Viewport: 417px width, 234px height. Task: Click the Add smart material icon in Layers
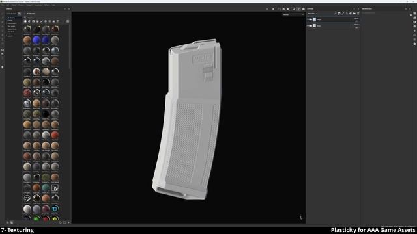click(351, 13)
